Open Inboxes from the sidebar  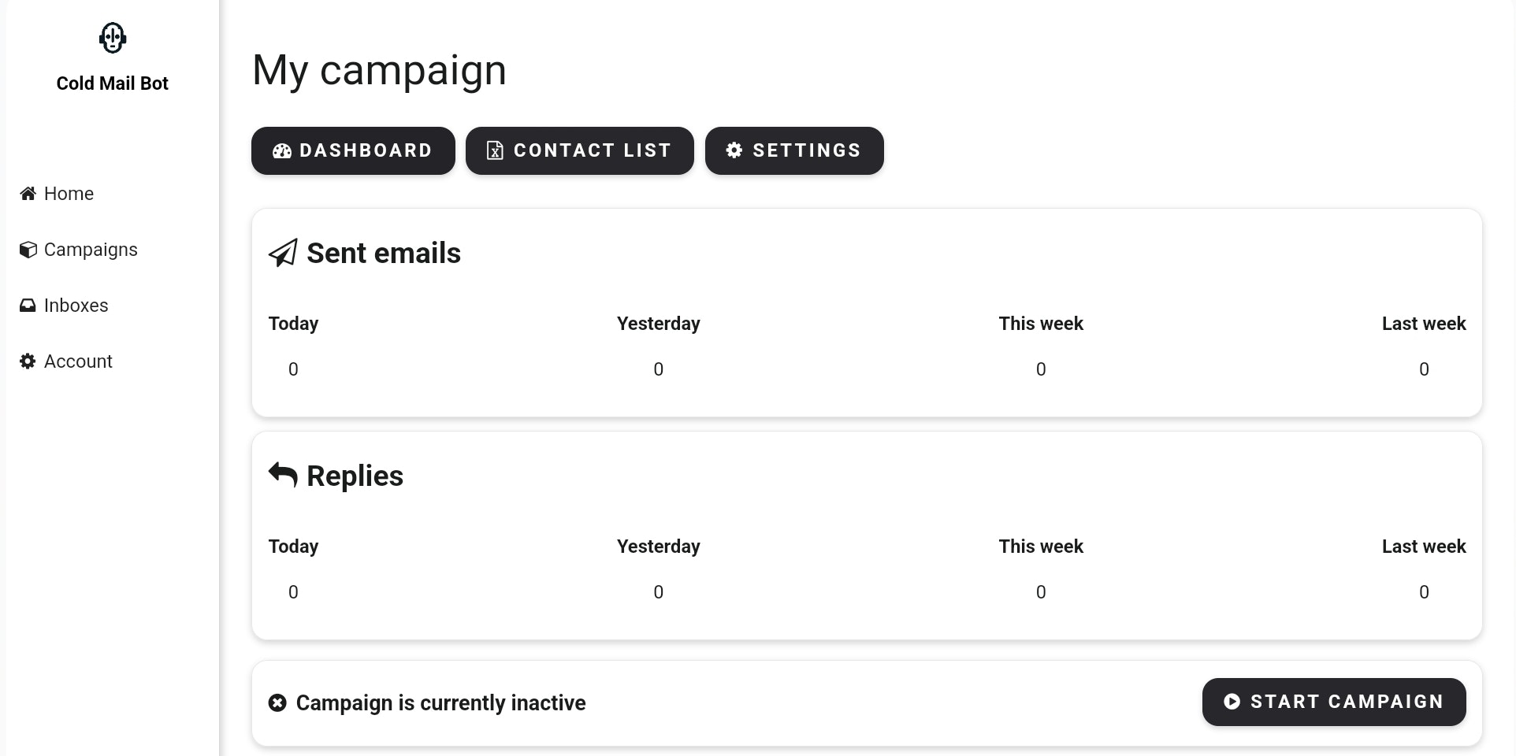[76, 306]
